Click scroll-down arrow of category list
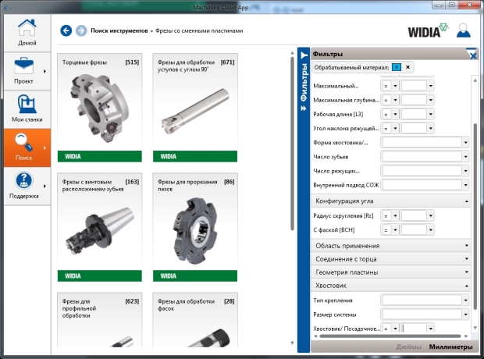484x359 pixels. pyautogui.click(x=292, y=343)
